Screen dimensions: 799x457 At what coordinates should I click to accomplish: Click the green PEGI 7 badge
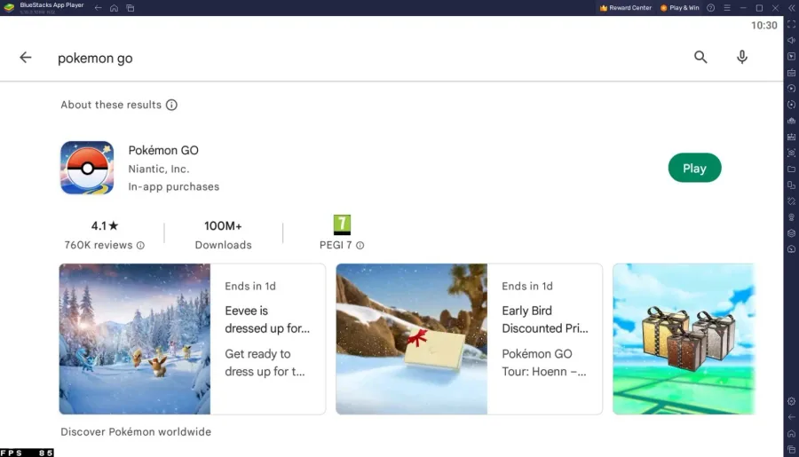pos(342,225)
